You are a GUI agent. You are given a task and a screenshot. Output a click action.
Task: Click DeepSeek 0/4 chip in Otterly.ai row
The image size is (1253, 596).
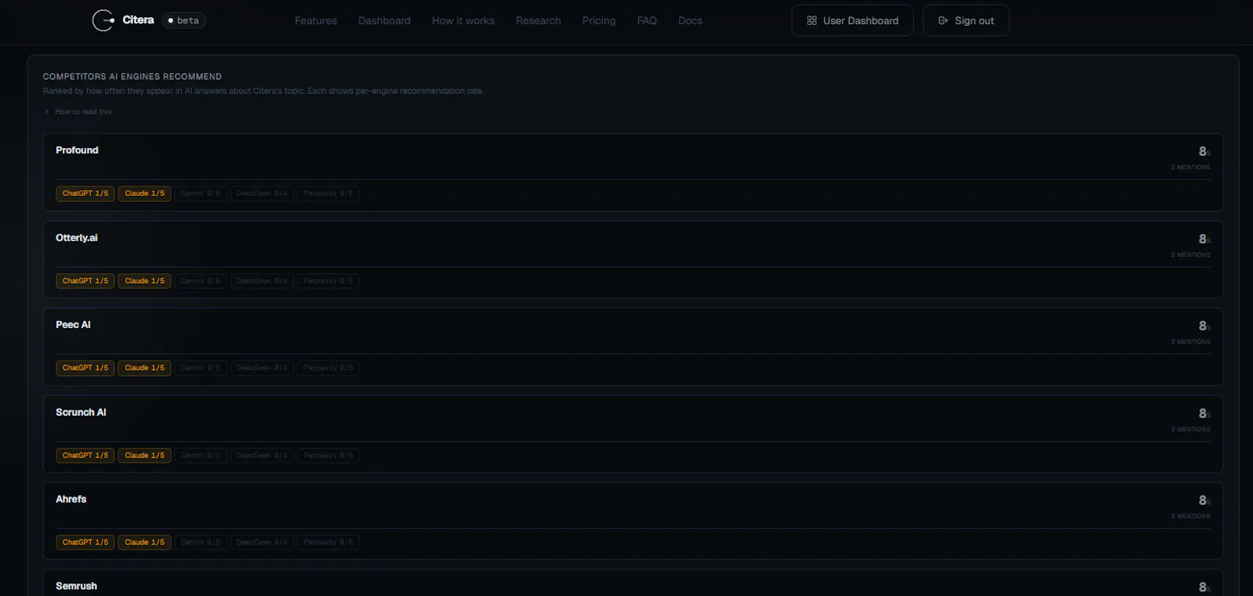[262, 281]
